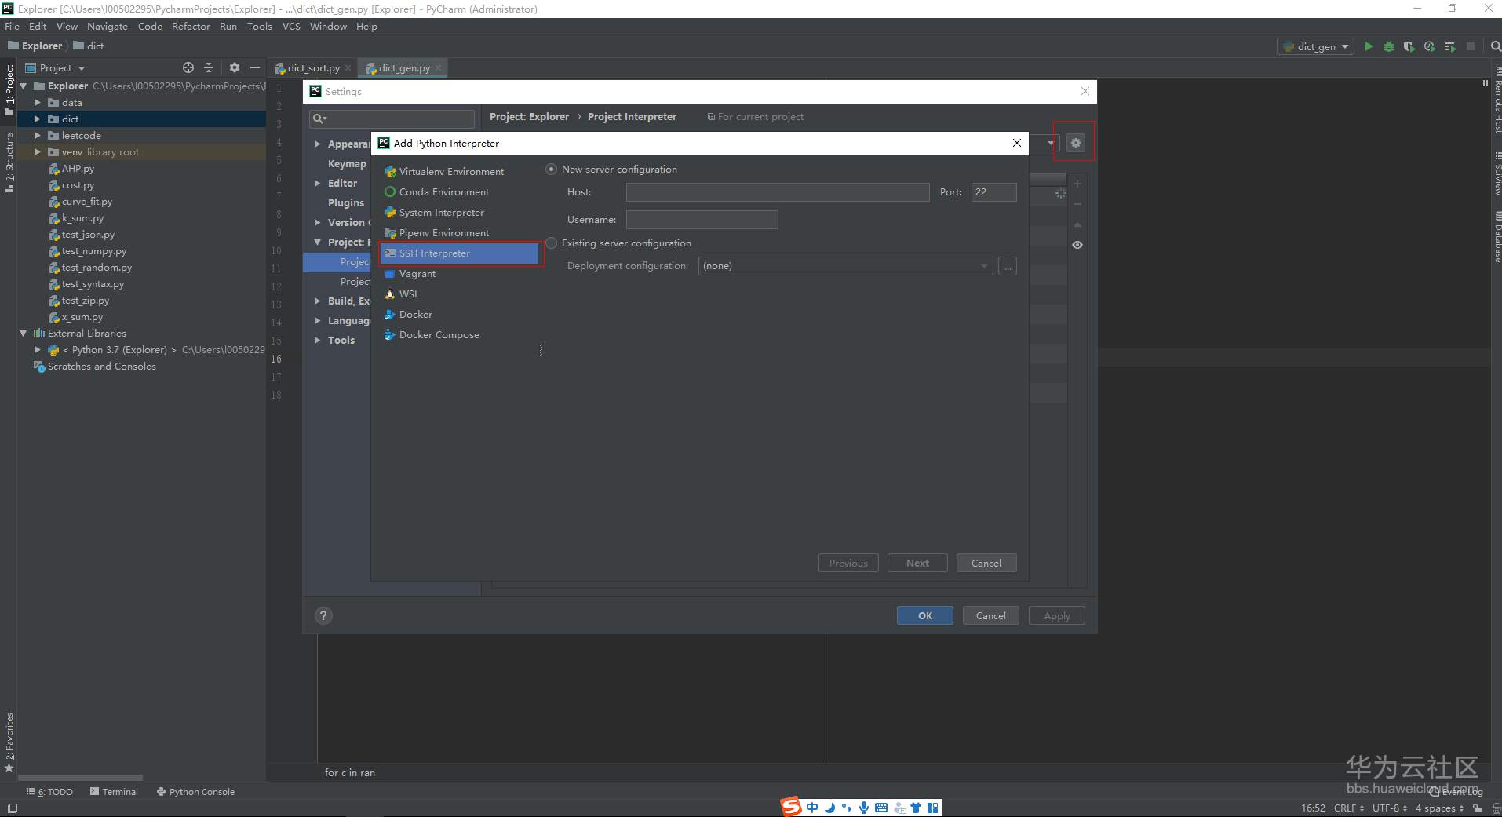
Task: Open Python Console tool window
Action: click(x=195, y=792)
